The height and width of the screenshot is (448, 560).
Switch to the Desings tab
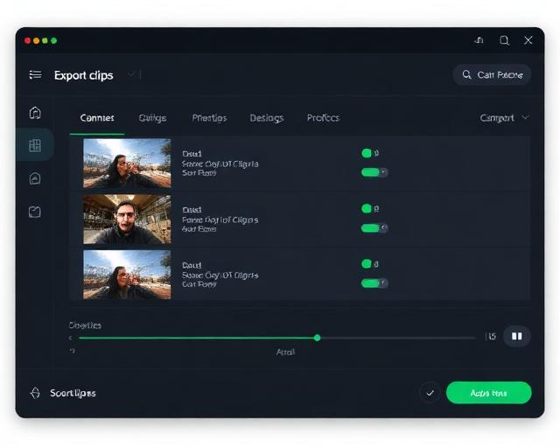click(267, 118)
